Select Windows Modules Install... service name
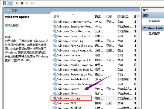Screen dimensions: 164x109 click(75, 70)
